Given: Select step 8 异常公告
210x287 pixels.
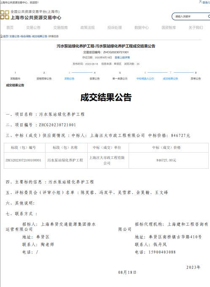Looking at the screenshot, I should (196, 76).
